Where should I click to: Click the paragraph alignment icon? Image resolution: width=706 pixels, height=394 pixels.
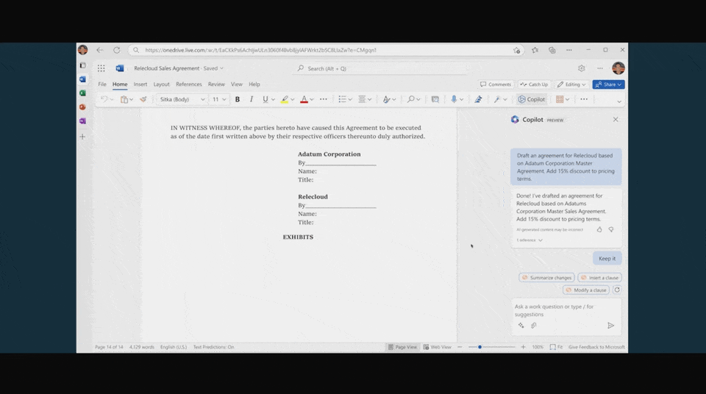click(x=362, y=99)
